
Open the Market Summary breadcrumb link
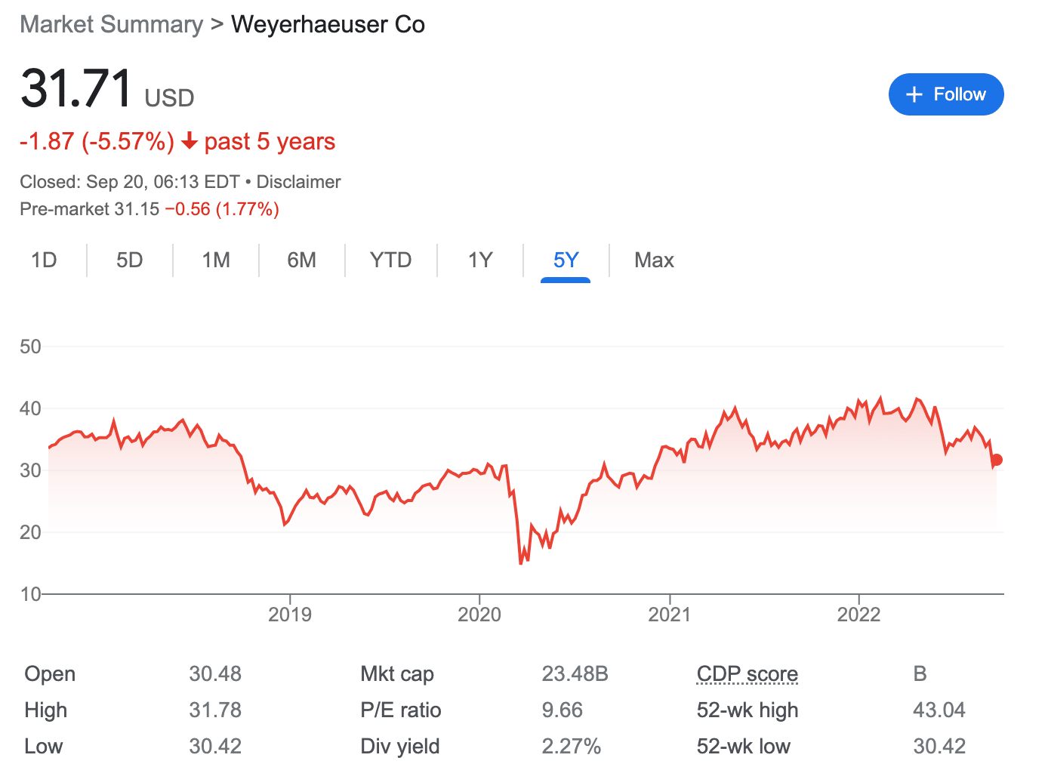112,24
